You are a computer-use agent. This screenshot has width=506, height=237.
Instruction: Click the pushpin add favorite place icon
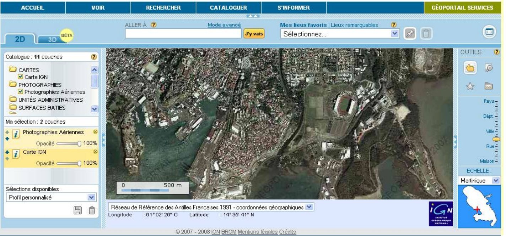pos(410,34)
